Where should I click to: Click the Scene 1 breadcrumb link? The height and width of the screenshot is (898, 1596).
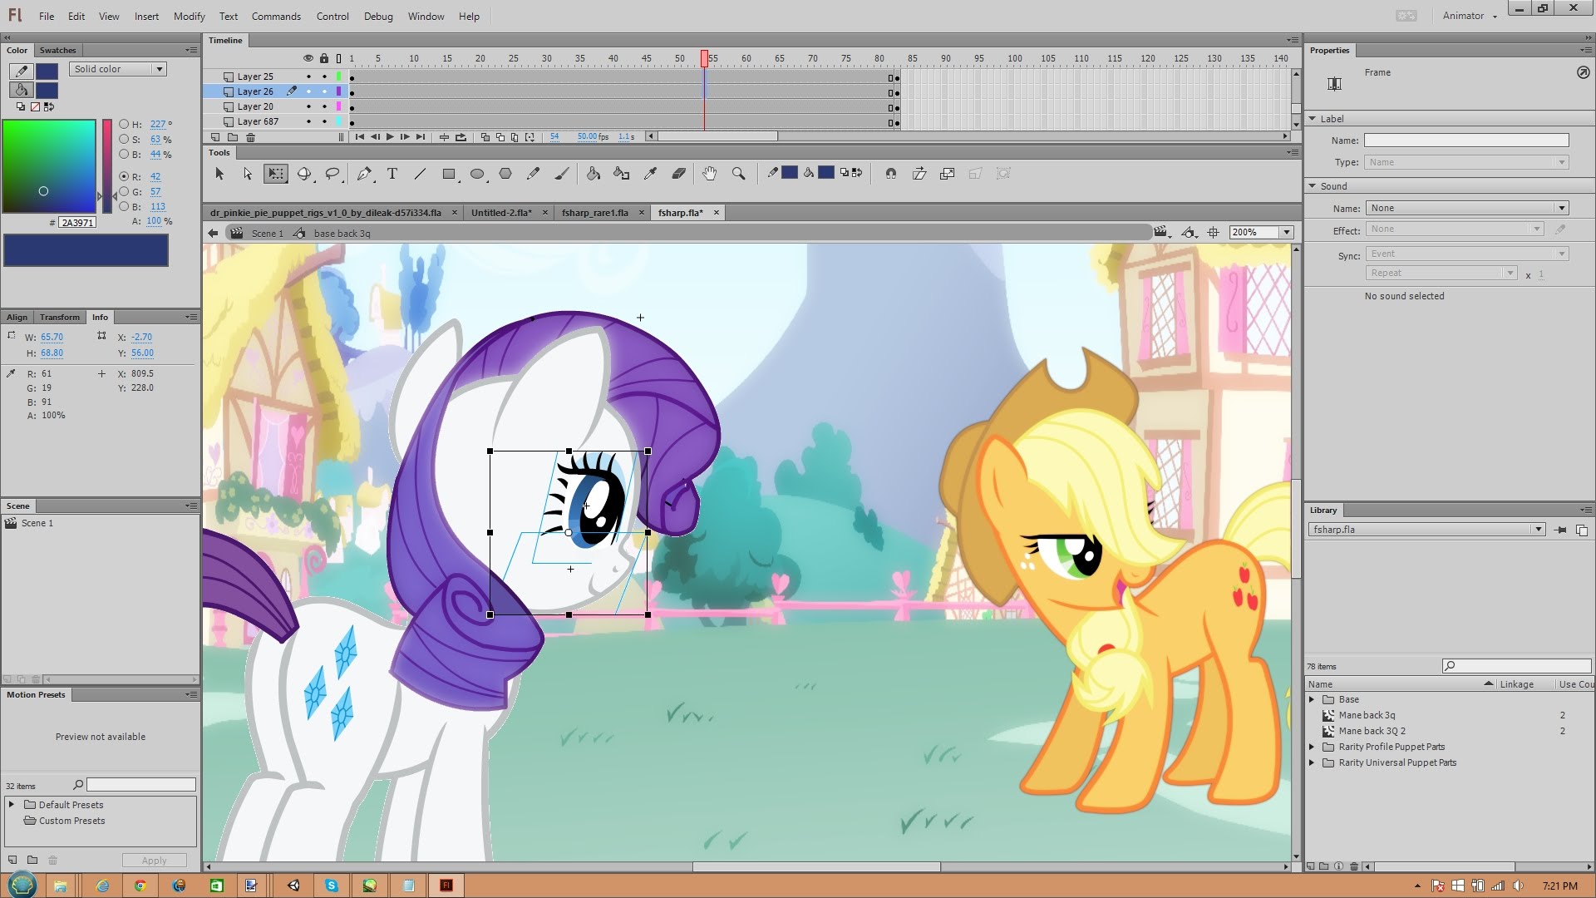point(268,234)
